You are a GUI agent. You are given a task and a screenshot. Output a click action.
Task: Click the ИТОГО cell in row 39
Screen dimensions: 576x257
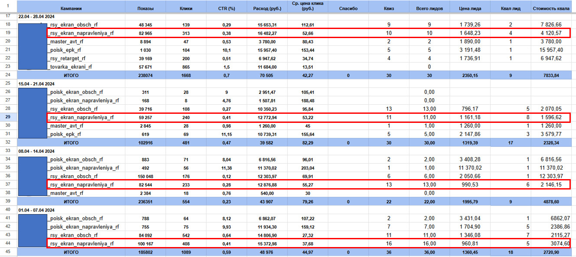click(71, 202)
